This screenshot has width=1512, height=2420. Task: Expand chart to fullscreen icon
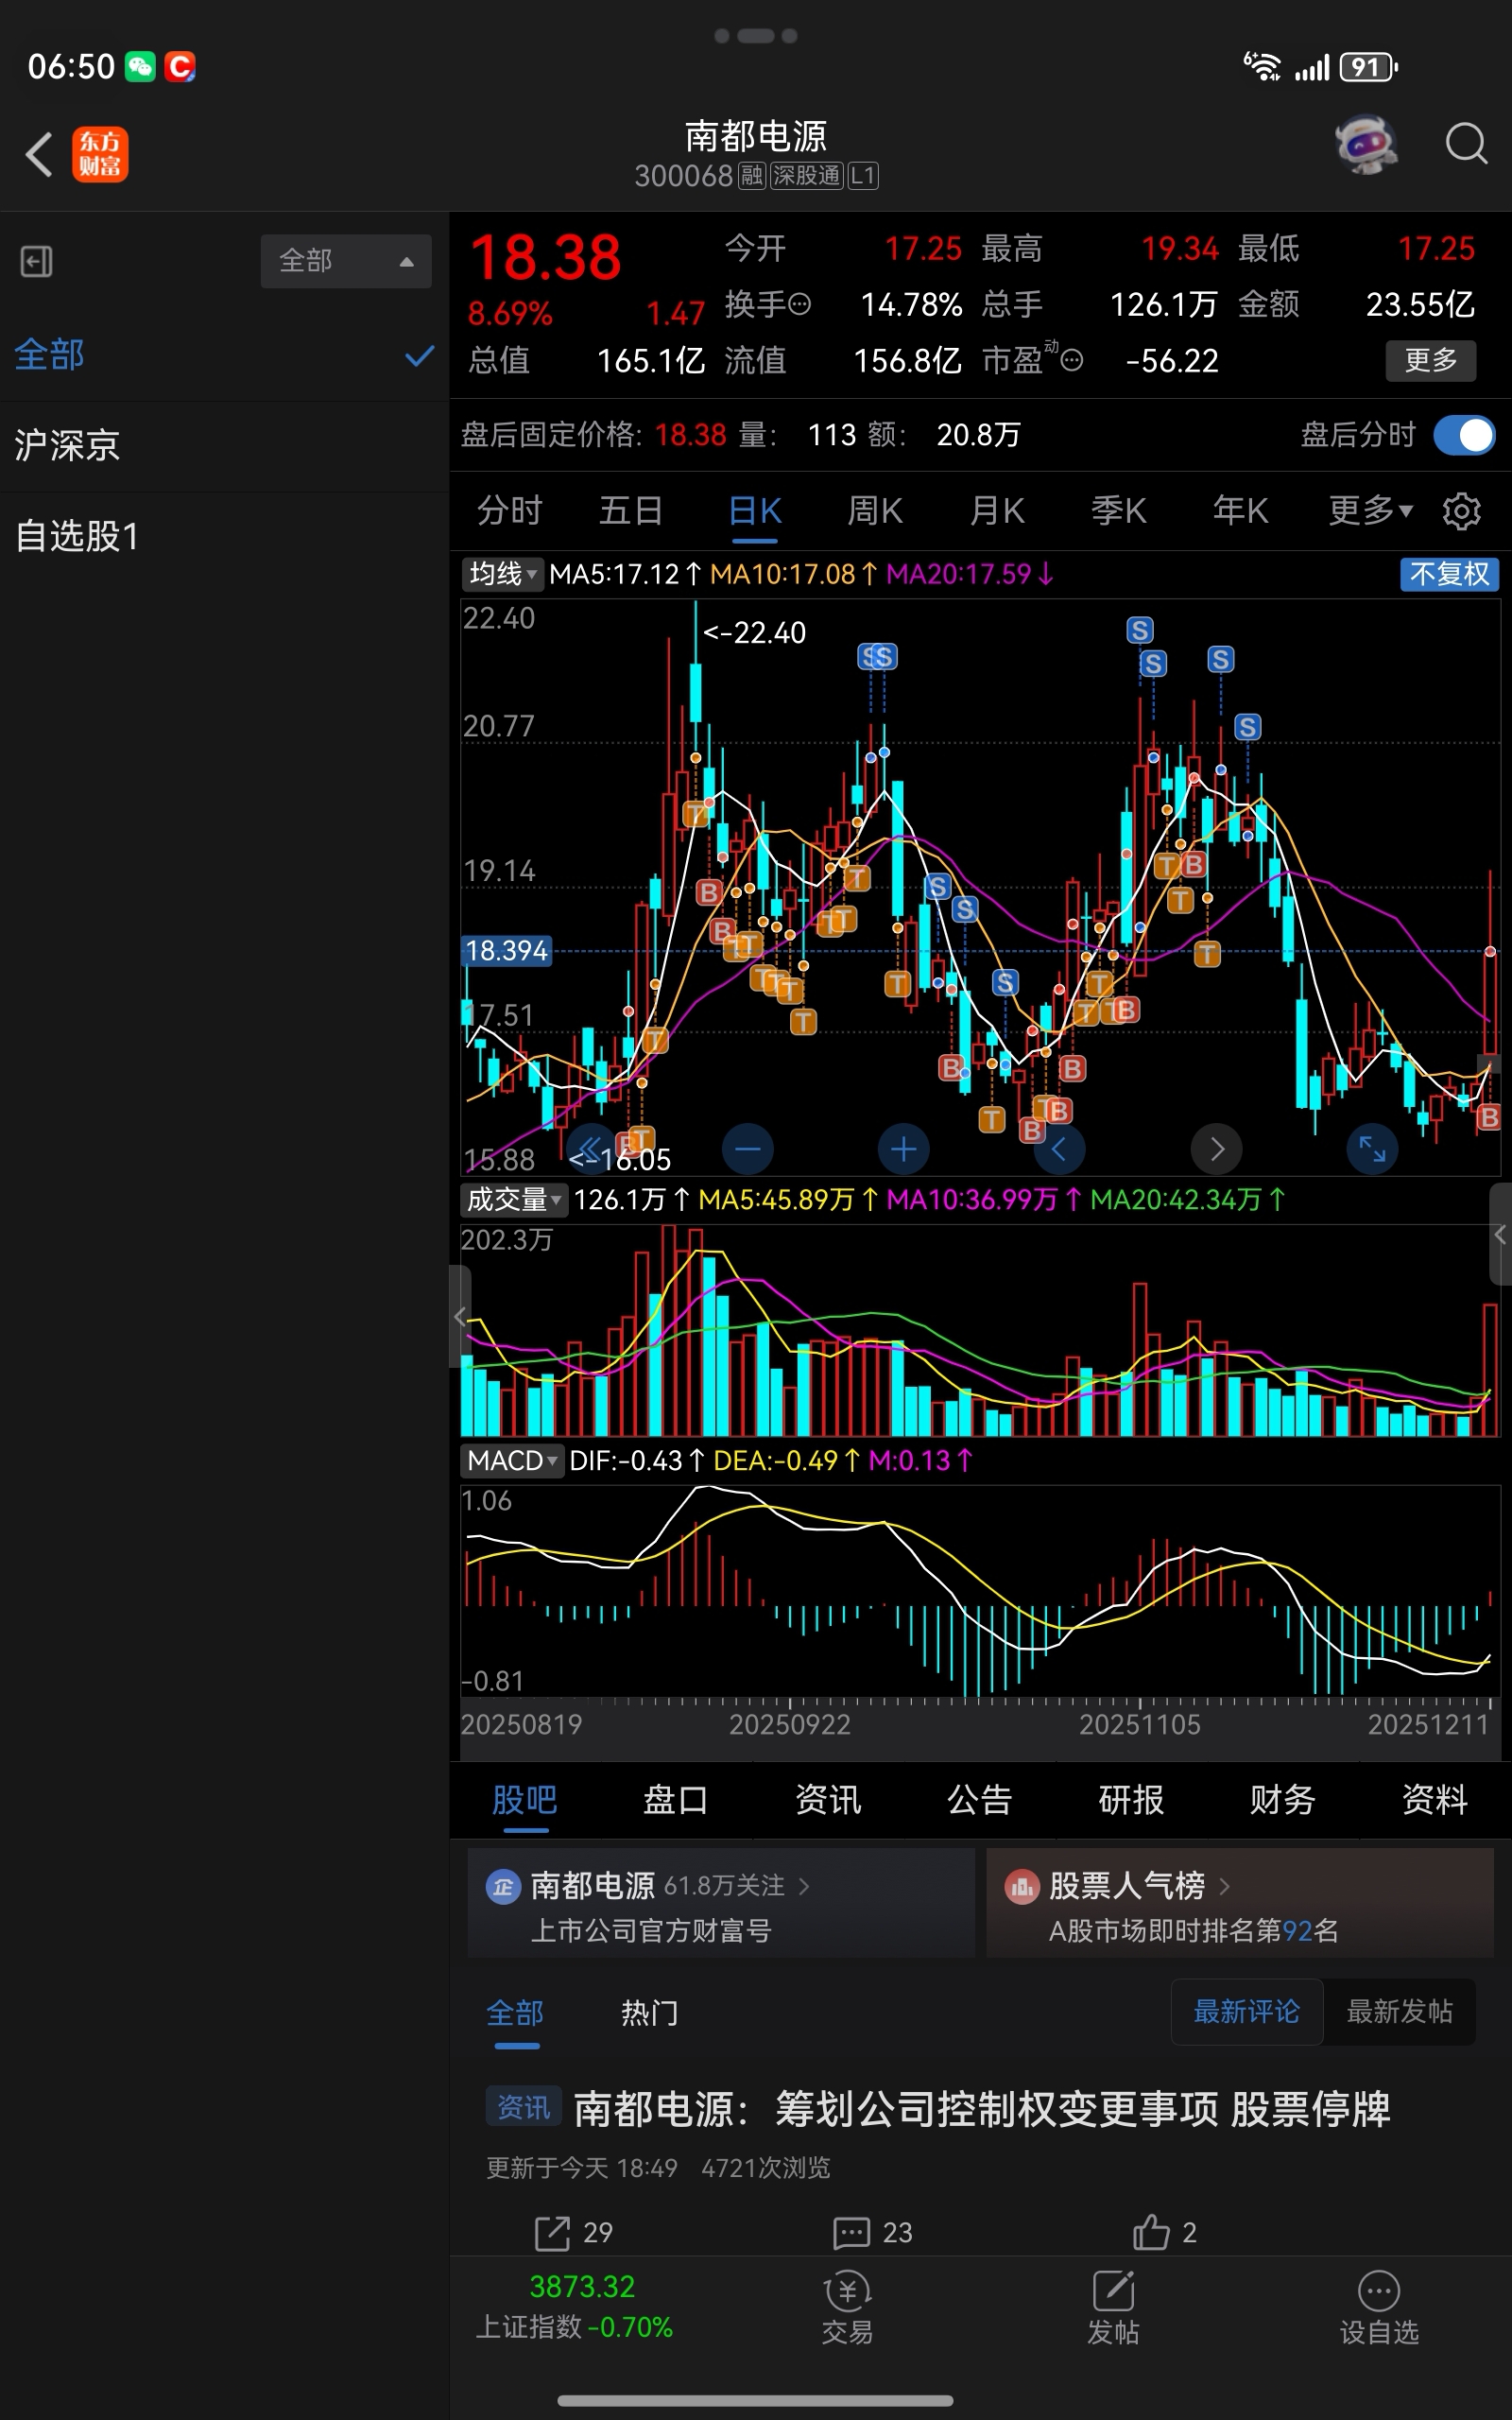click(x=1372, y=1149)
